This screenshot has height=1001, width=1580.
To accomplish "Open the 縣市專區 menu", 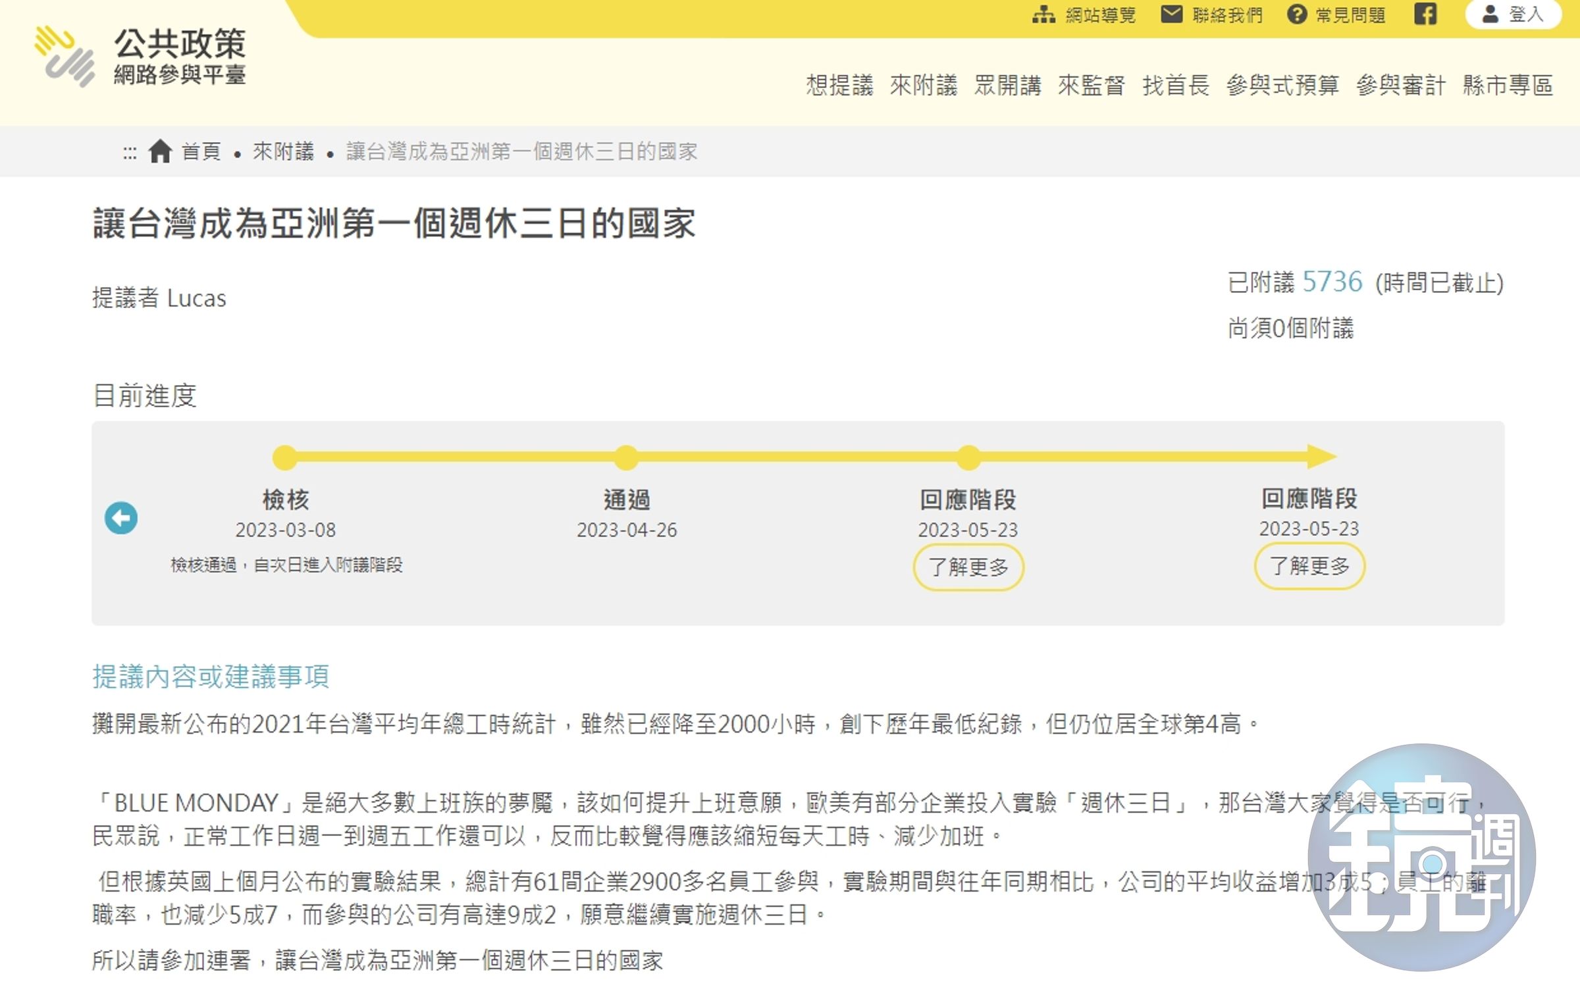I will click(x=1508, y=86).
